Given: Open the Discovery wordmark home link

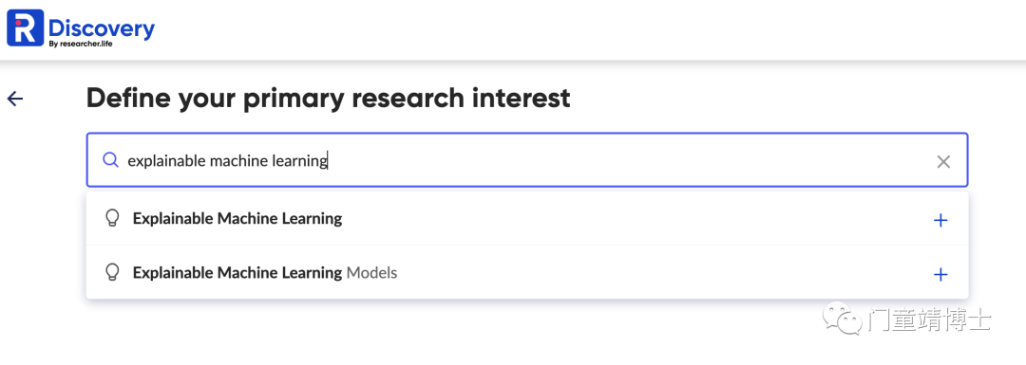Looking at the screenshot, I should click(102, 28).
